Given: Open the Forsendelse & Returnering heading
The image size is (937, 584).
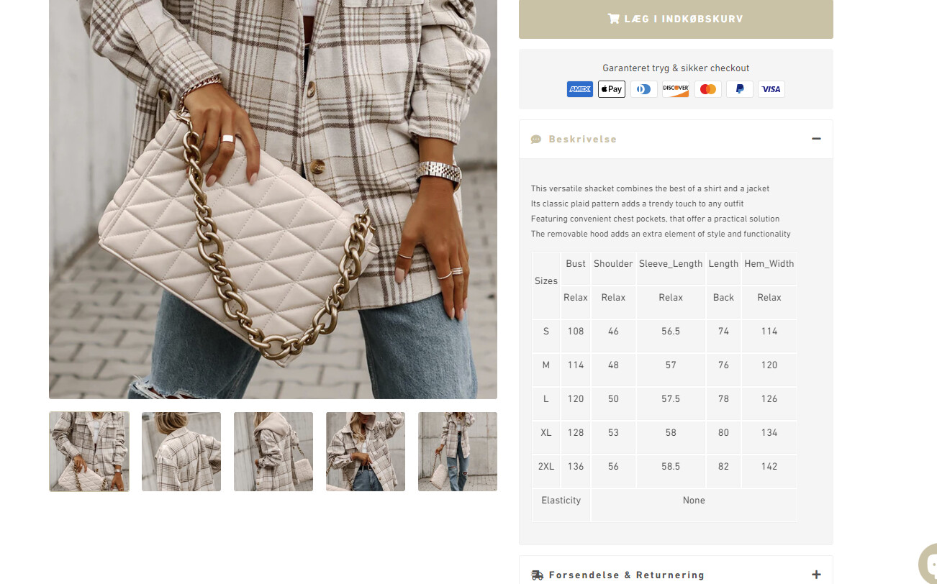Looking at the screenshot, I should click(x=626, y=575).
